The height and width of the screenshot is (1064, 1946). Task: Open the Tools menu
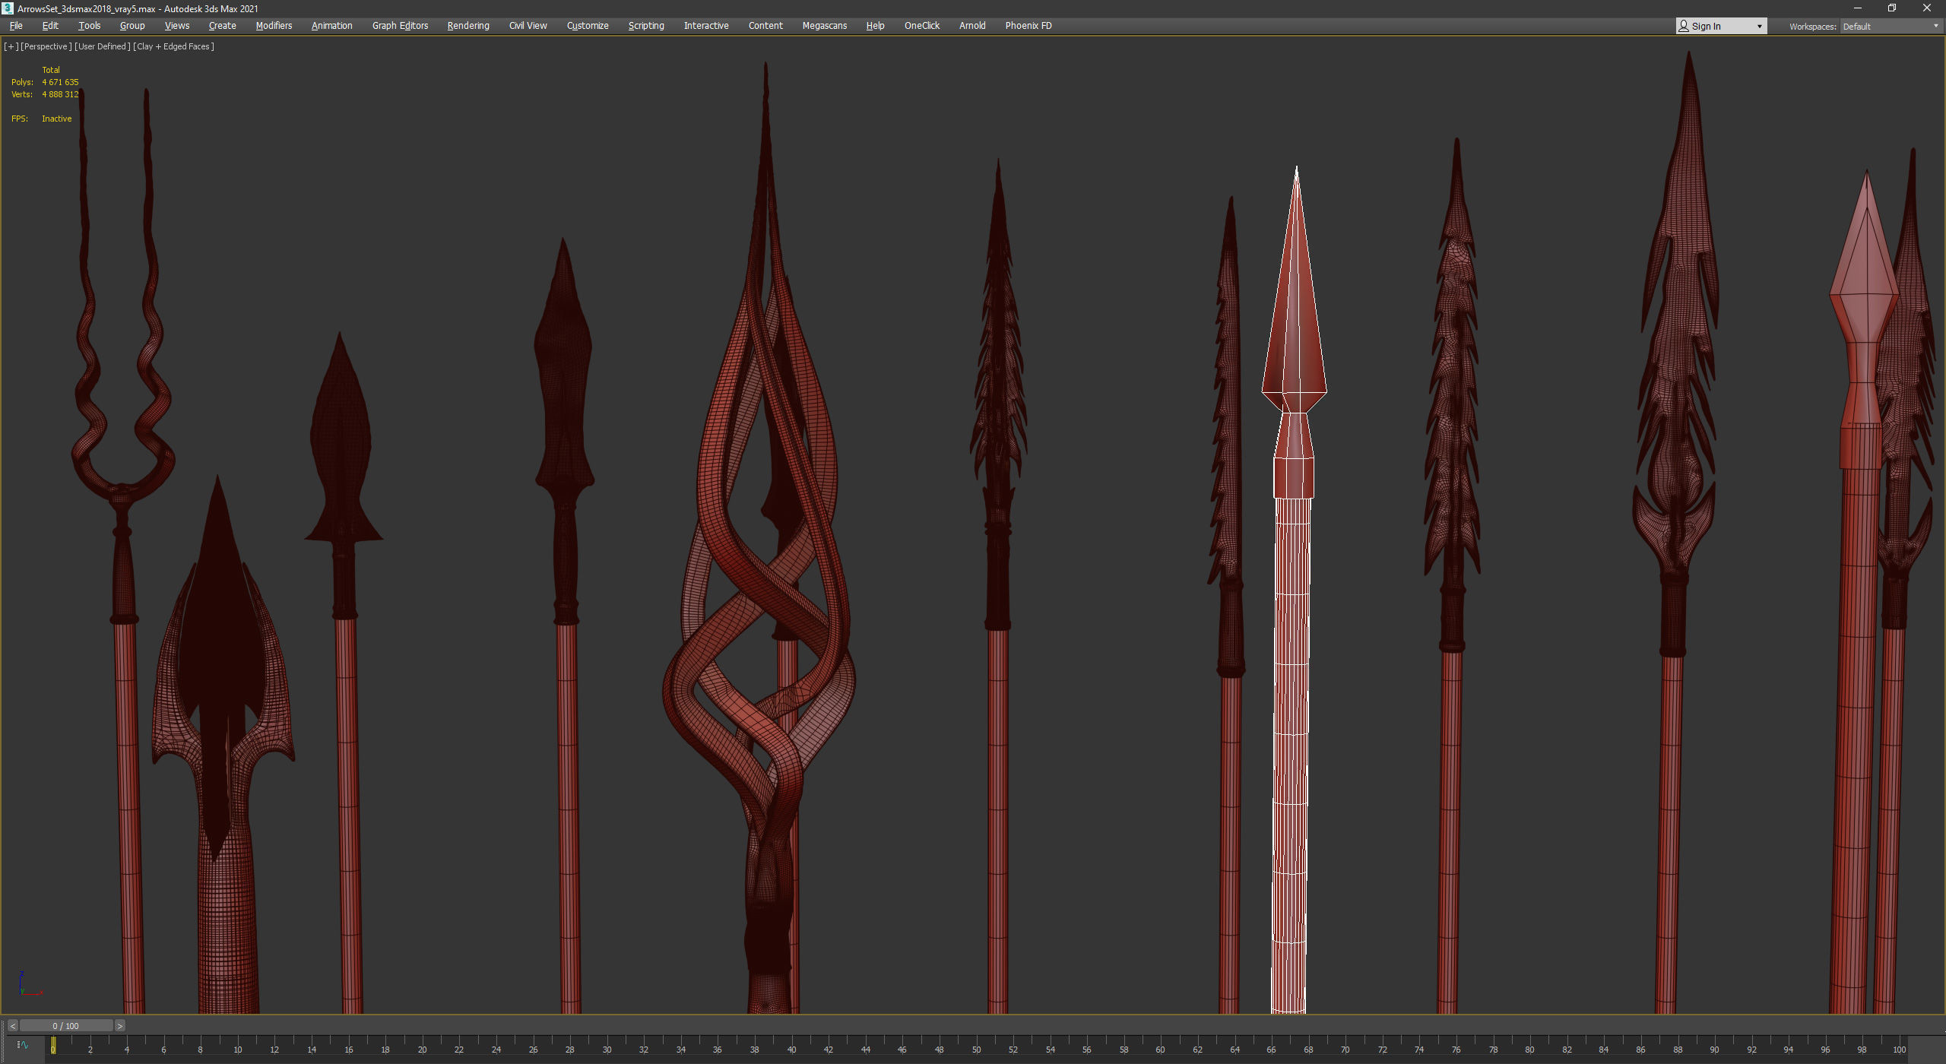coord(90,26)
